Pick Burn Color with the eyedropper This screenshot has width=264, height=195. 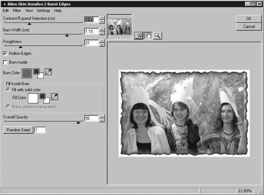point(48,71)
